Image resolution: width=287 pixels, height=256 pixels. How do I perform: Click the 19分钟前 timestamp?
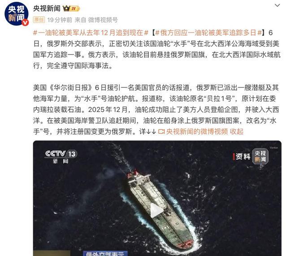(x=60, y=20)
